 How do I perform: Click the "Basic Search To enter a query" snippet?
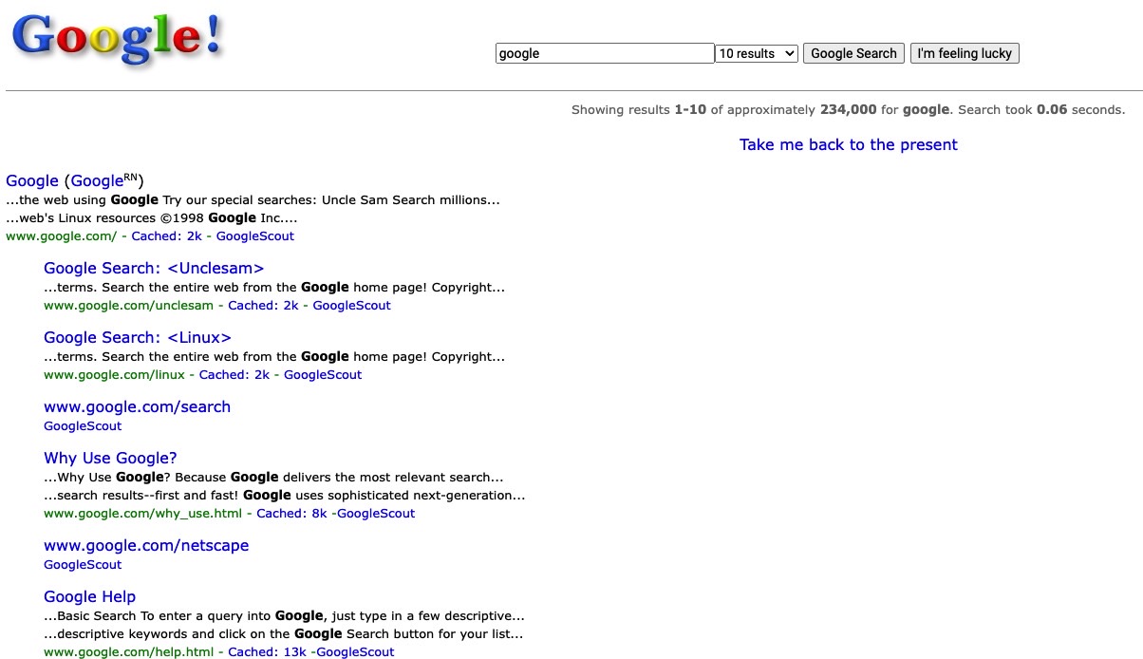(284, 615)
